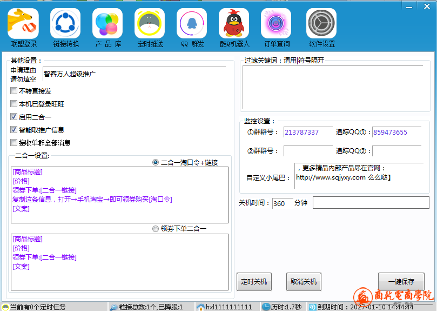Check the 本机已登录旺旺 option
The height and width of the screenshot is (311, 437).
click(14, 104)
